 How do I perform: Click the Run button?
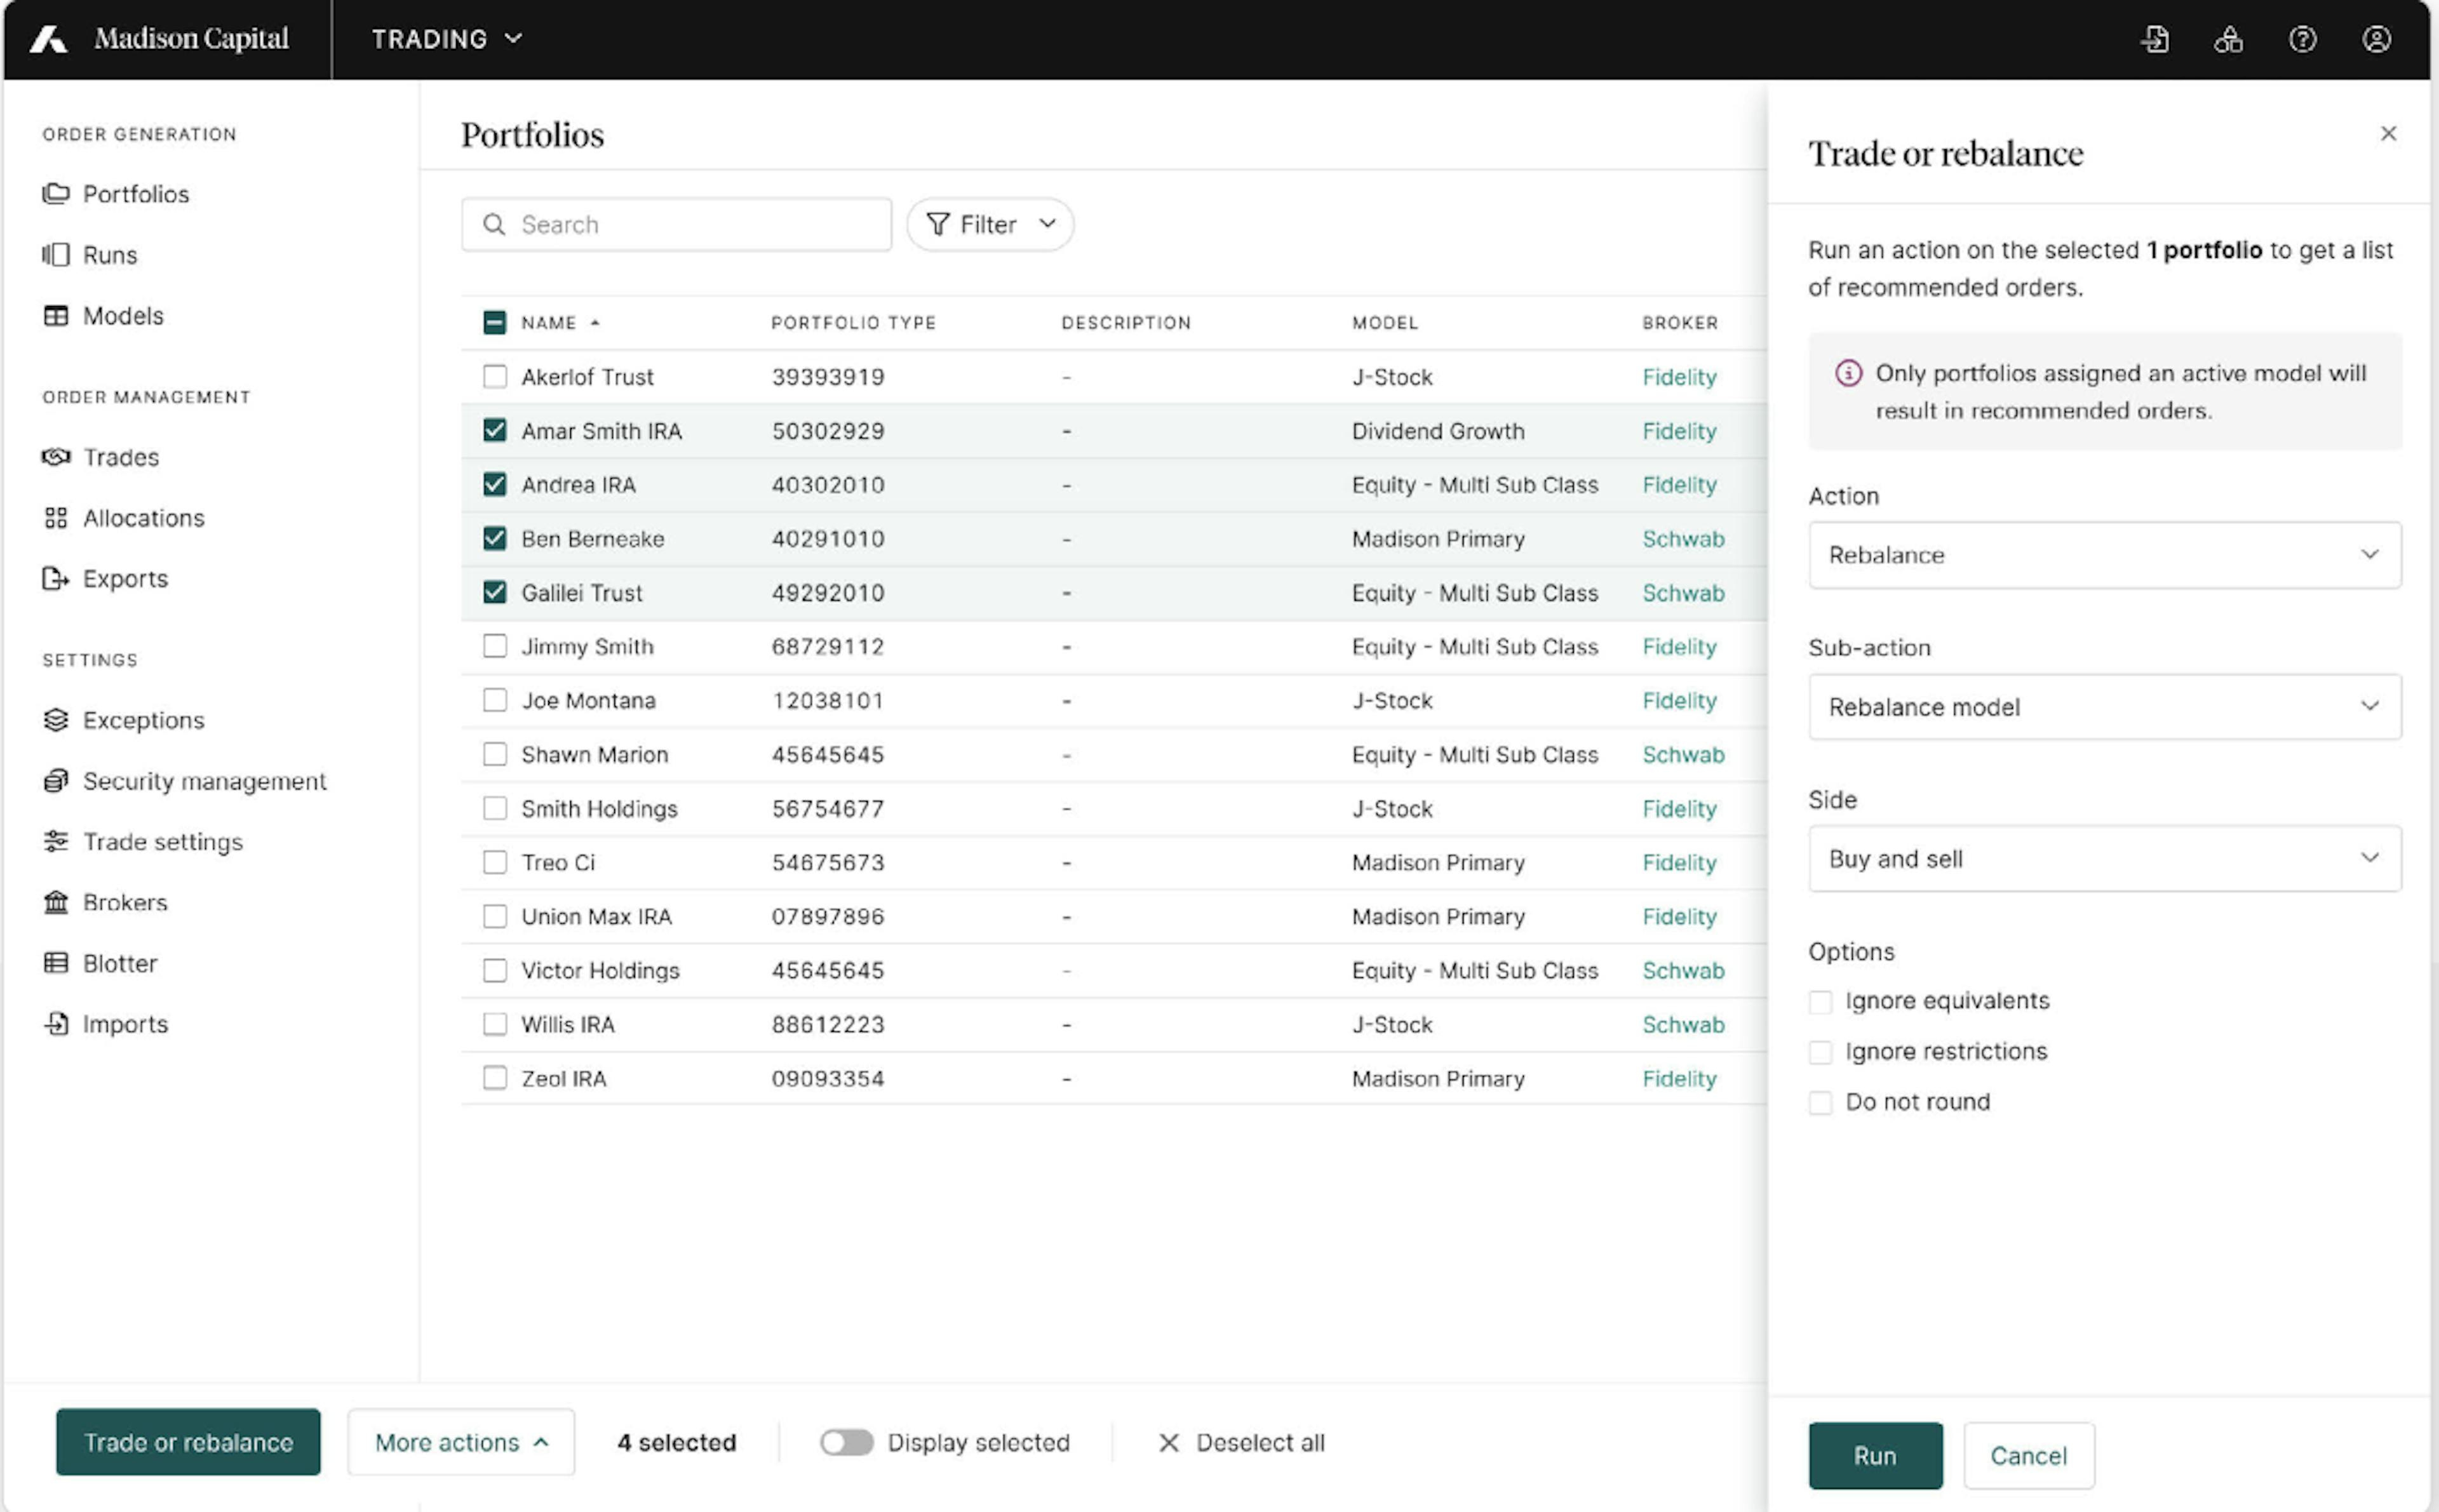[1874, 1455]
